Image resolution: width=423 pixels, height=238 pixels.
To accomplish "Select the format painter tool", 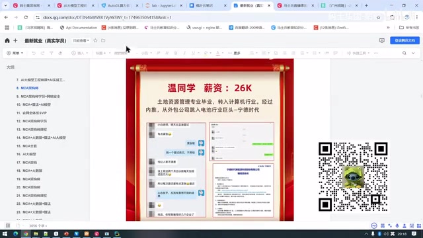I will tap(52, 53).
